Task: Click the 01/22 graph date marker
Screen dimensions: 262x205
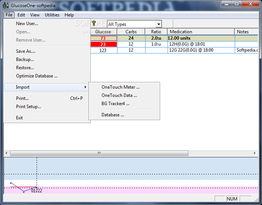Action: 37,191
